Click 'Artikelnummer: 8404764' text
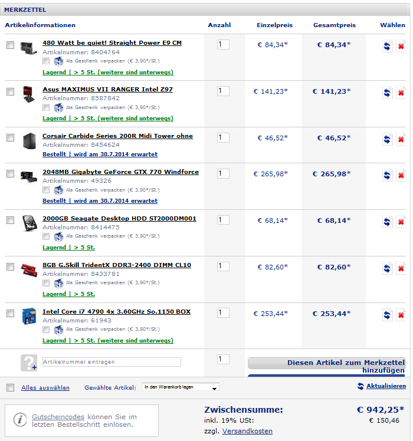Viewport: 413px width, 441px height. 81,52
